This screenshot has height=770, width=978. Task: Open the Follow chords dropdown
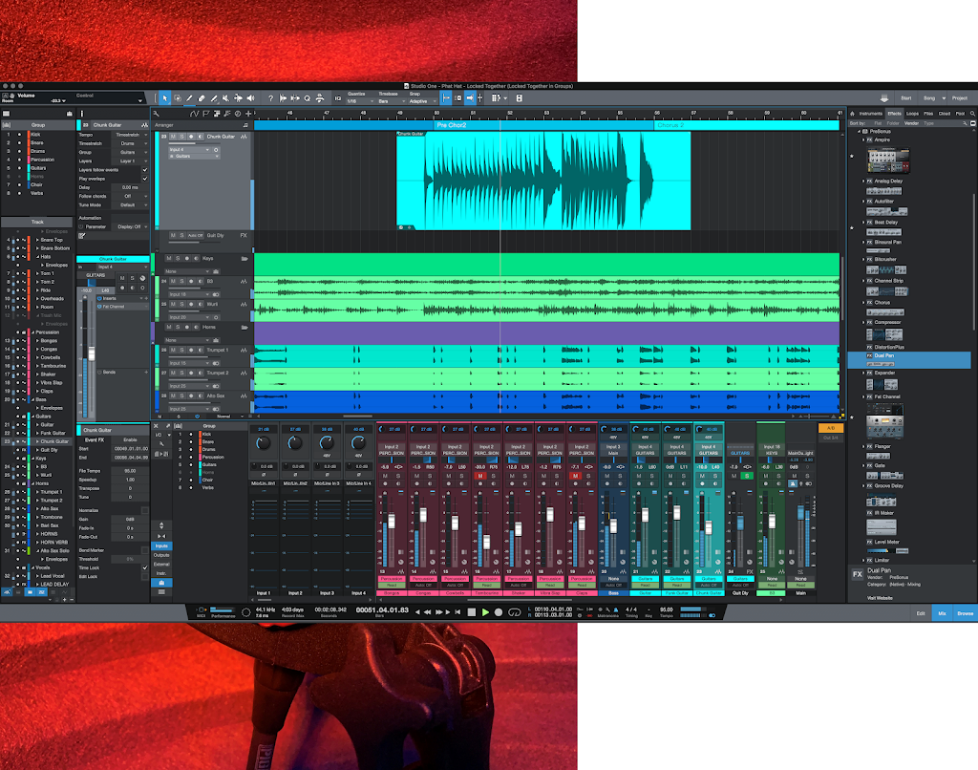[128, 196]
